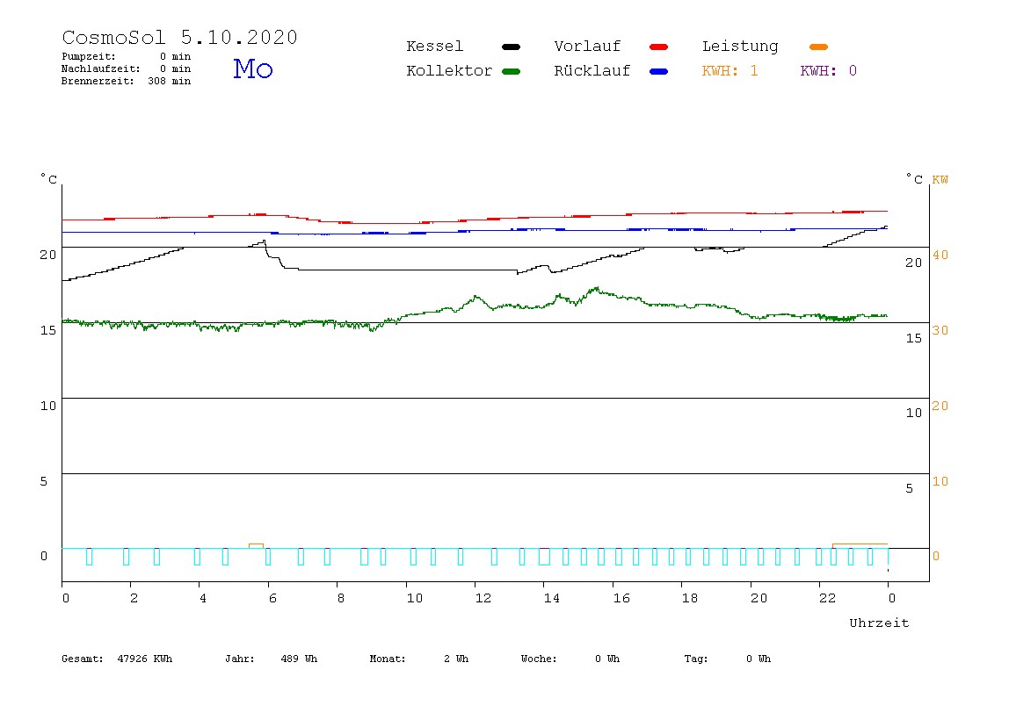Click the 'Pumpzeit:' label
Viewport: 1009px width, 713px height.
[89, 56]
